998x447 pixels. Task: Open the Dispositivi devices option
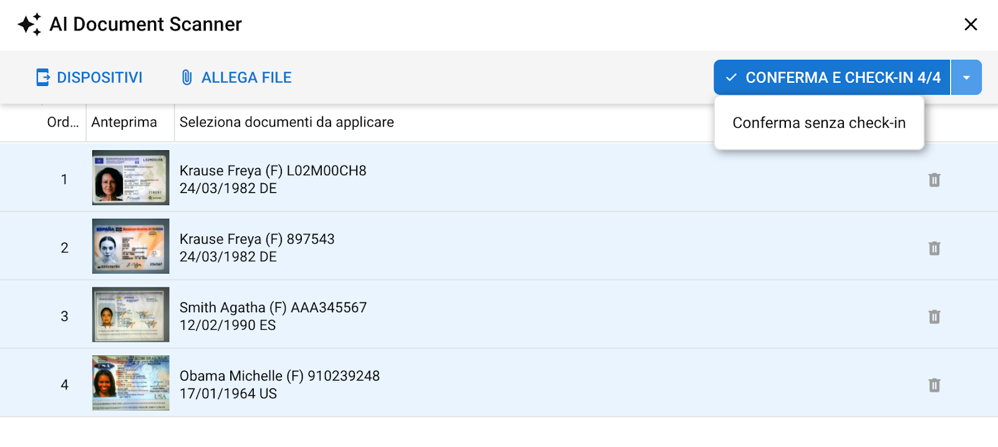point(89,77)
